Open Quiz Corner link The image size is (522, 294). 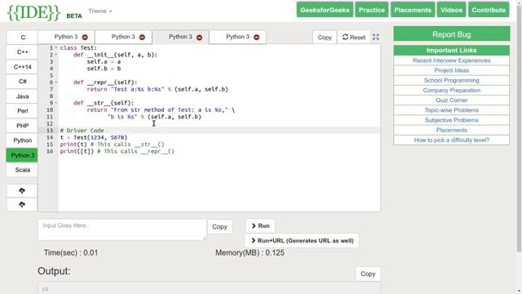coord(451,100)
